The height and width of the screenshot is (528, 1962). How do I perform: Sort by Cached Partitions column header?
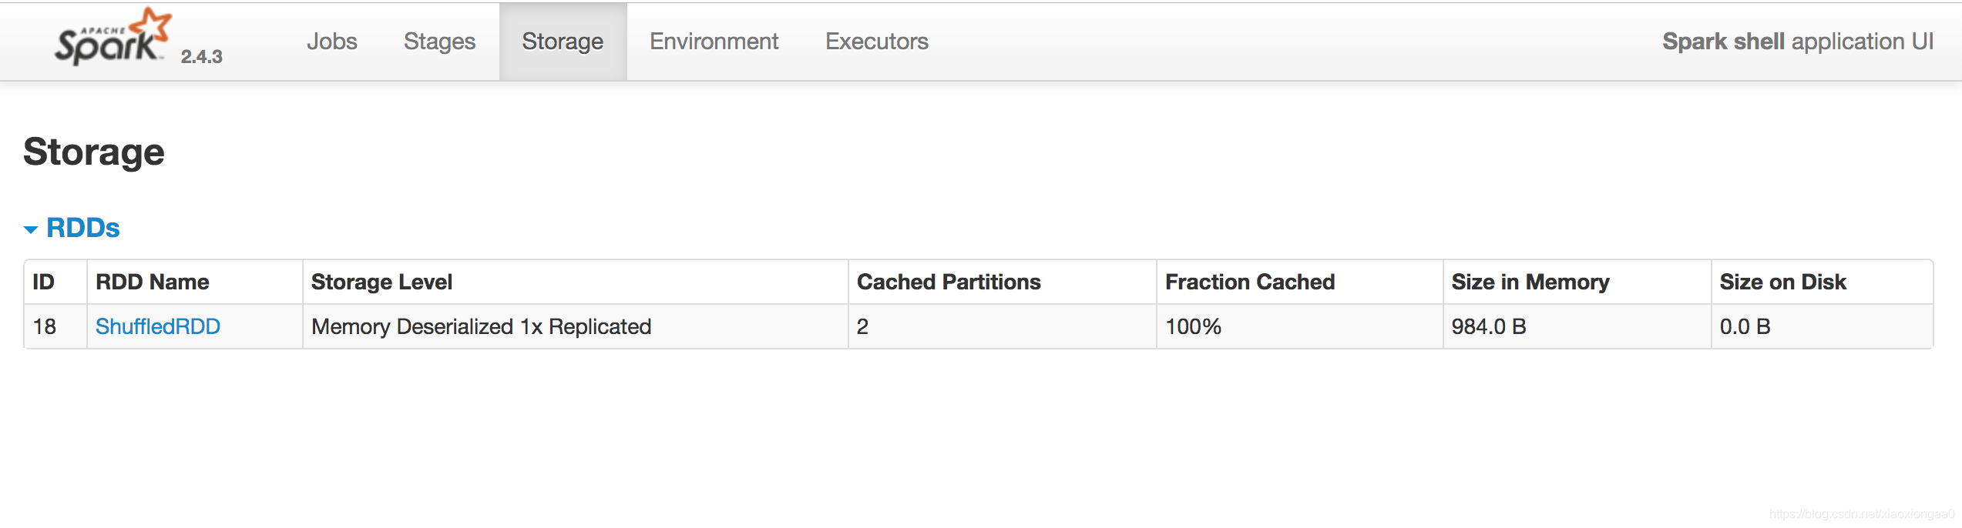click(949, 282)
